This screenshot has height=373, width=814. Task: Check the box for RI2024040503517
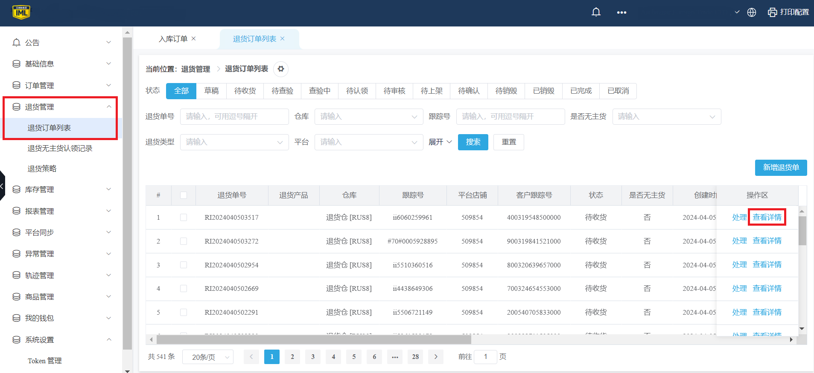(x=184, y=218)
